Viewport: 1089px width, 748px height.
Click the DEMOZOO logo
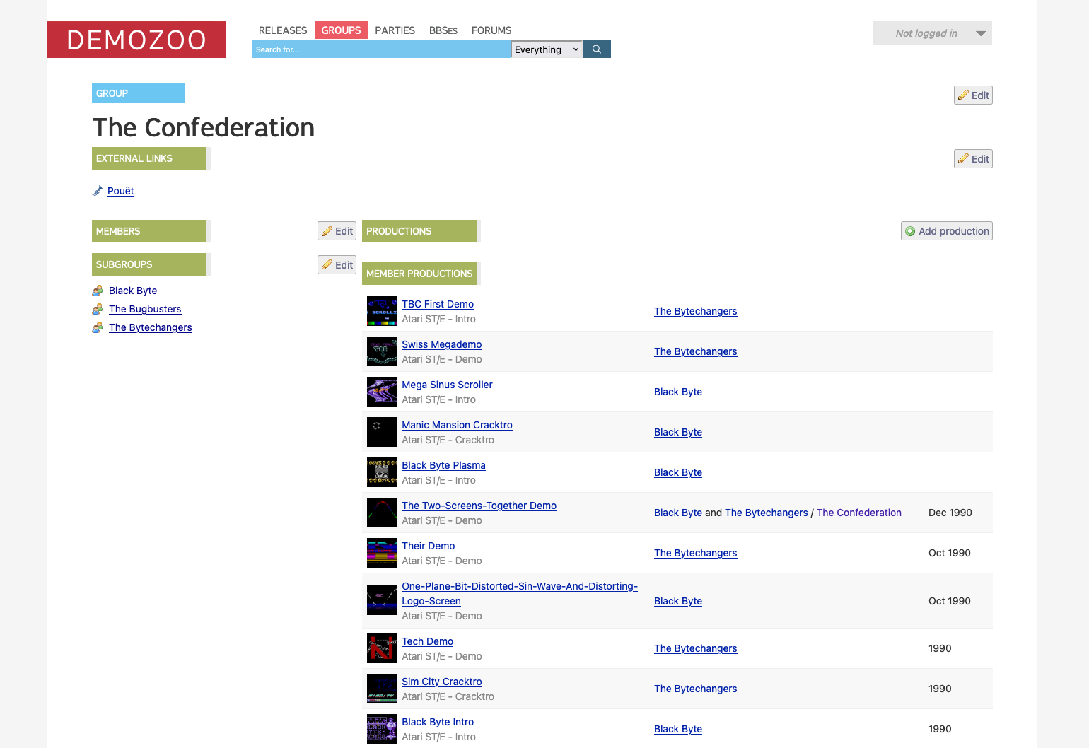click(x=136, y=40)
